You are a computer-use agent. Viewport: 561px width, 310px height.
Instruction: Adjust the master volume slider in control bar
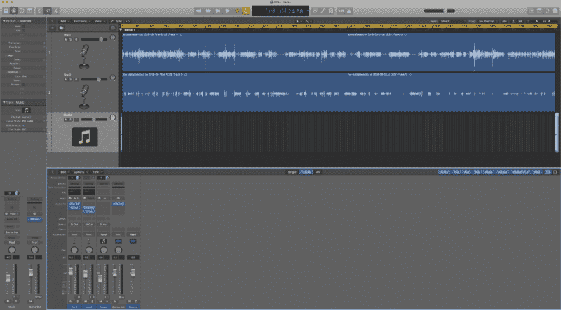(440, 10)
